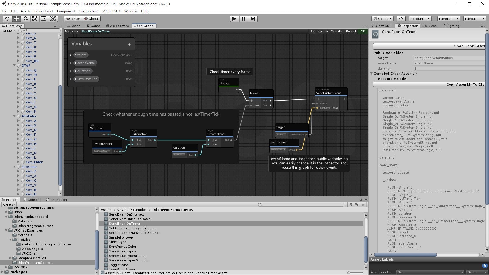
Task: Open the Account dropdown
Action: click(x=420, y=19)
